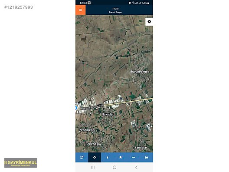Open the orange hamburger menu
Image resolution: width=229 pixels, height=172 pixels.
[x=81, y=10]
